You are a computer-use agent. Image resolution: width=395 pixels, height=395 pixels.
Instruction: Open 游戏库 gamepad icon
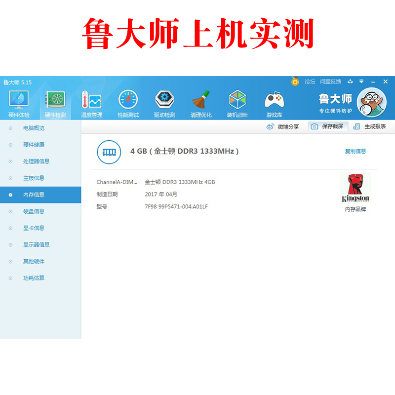tap(274, 104)
